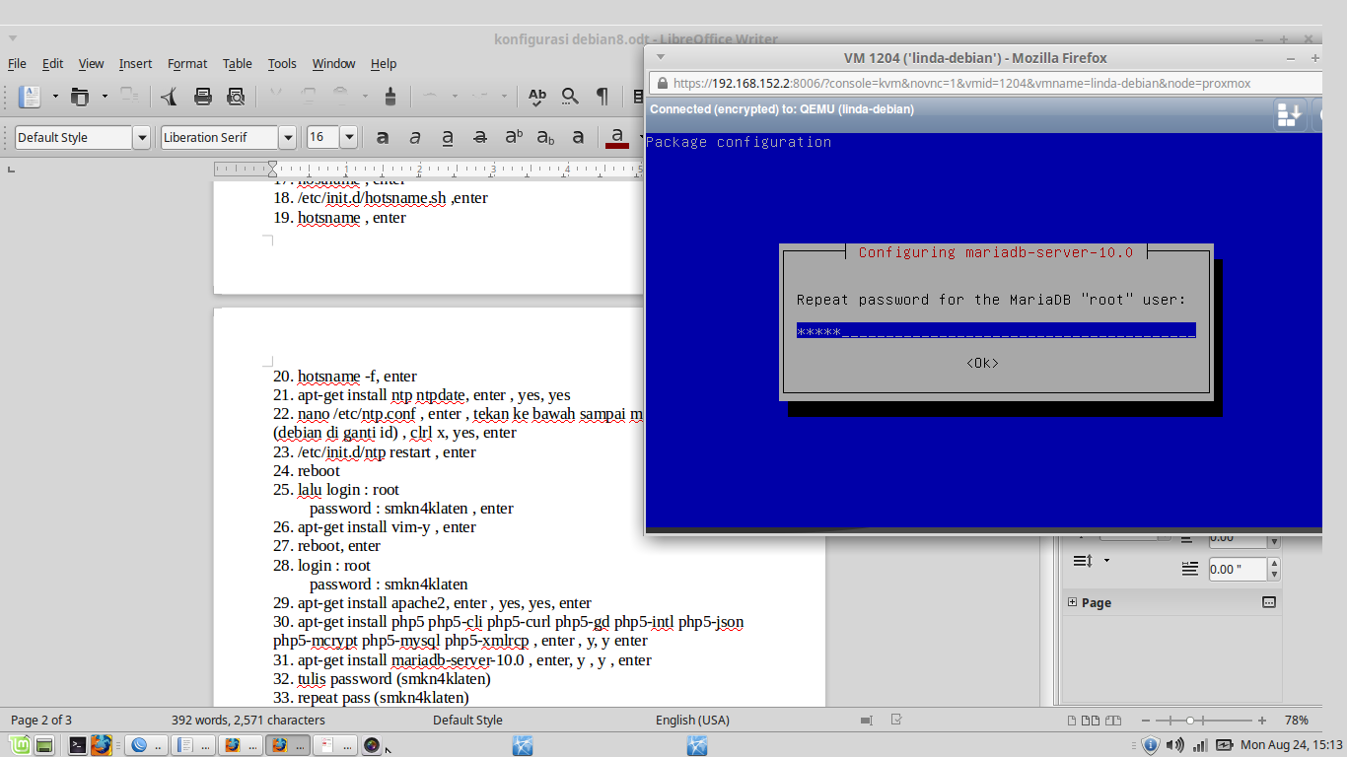Open the volume control tray icon
Screen dimensions: 1347x757
1174,745
